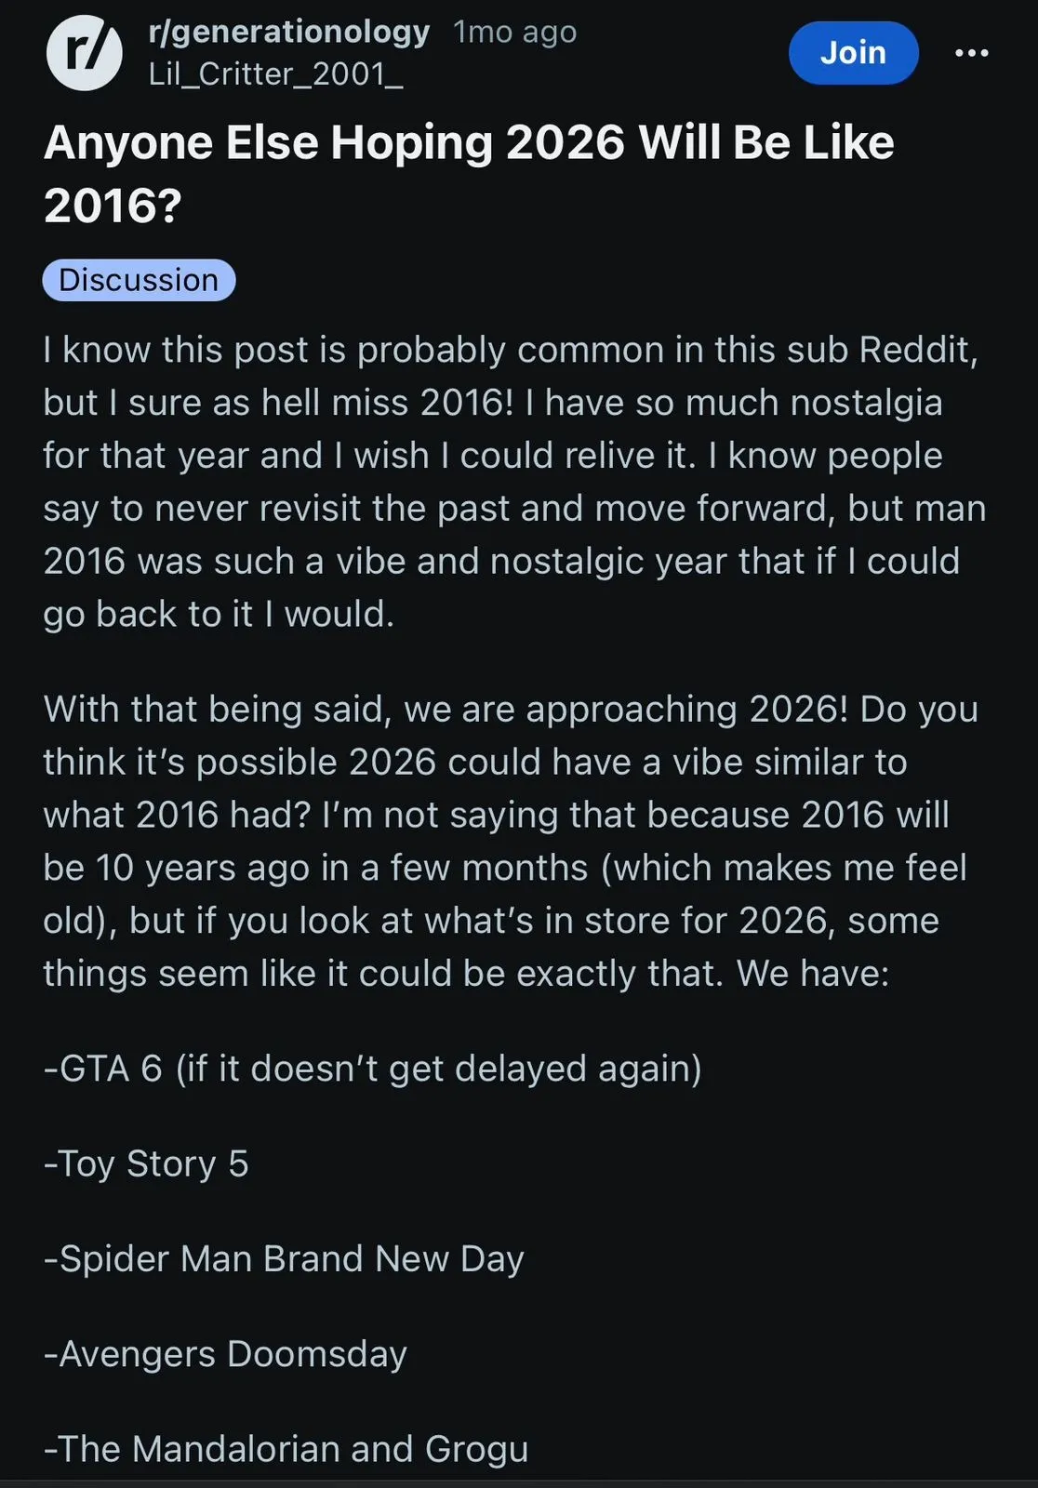Tap the "-Spider Man Brand New Day" line
The height and width of the screenshot is (1488, 1038).
coord(285,1258)
